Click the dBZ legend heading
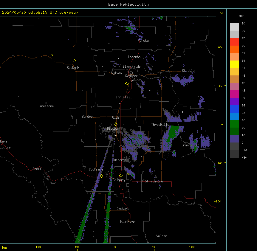Image resolution: width=257 pixels, height=251 pixels. tap(241, 16)
